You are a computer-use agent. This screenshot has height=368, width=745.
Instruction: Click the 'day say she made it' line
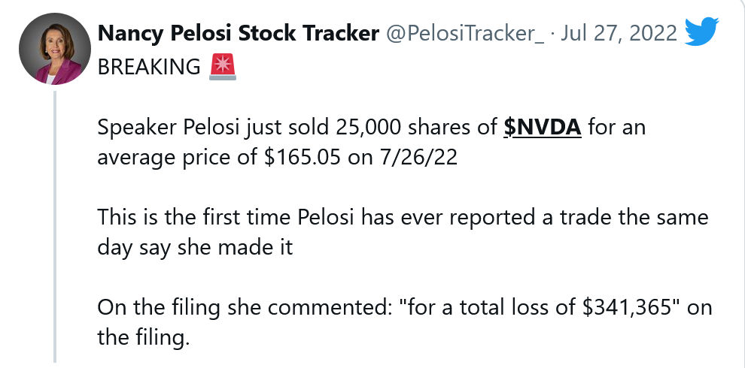[x=195, y=248]
